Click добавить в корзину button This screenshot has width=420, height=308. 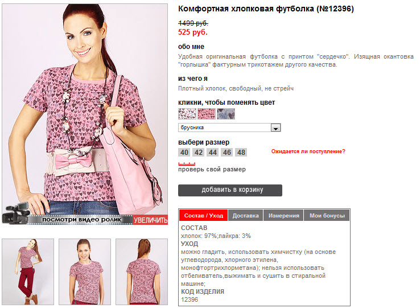230,190
